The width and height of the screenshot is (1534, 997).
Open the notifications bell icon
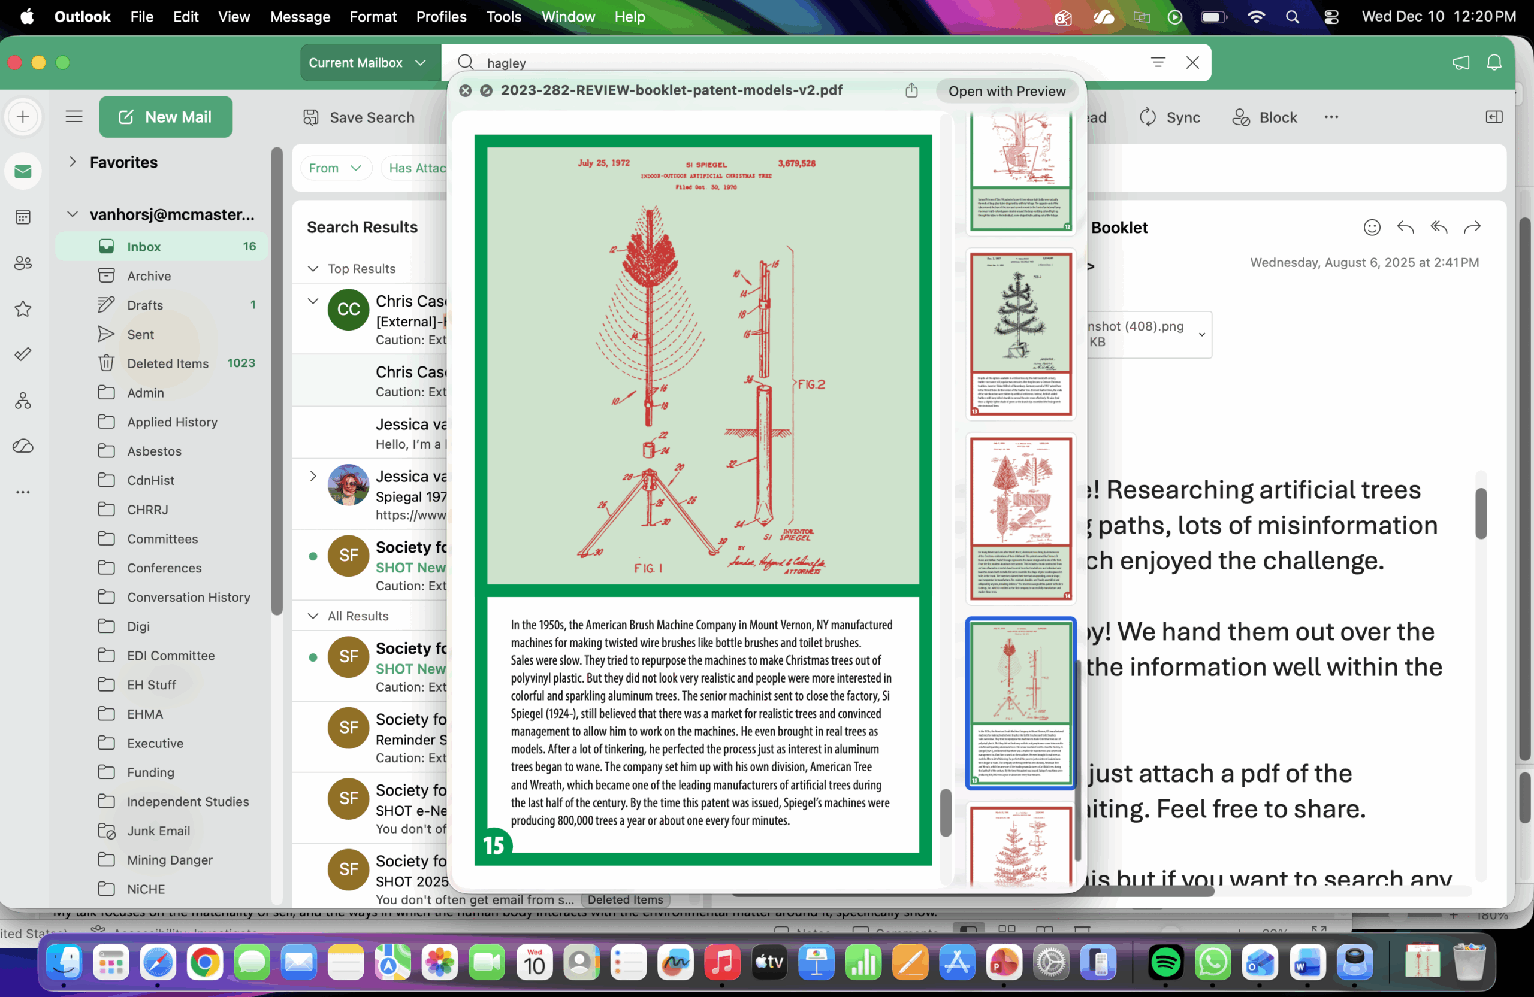[1494, 62]
